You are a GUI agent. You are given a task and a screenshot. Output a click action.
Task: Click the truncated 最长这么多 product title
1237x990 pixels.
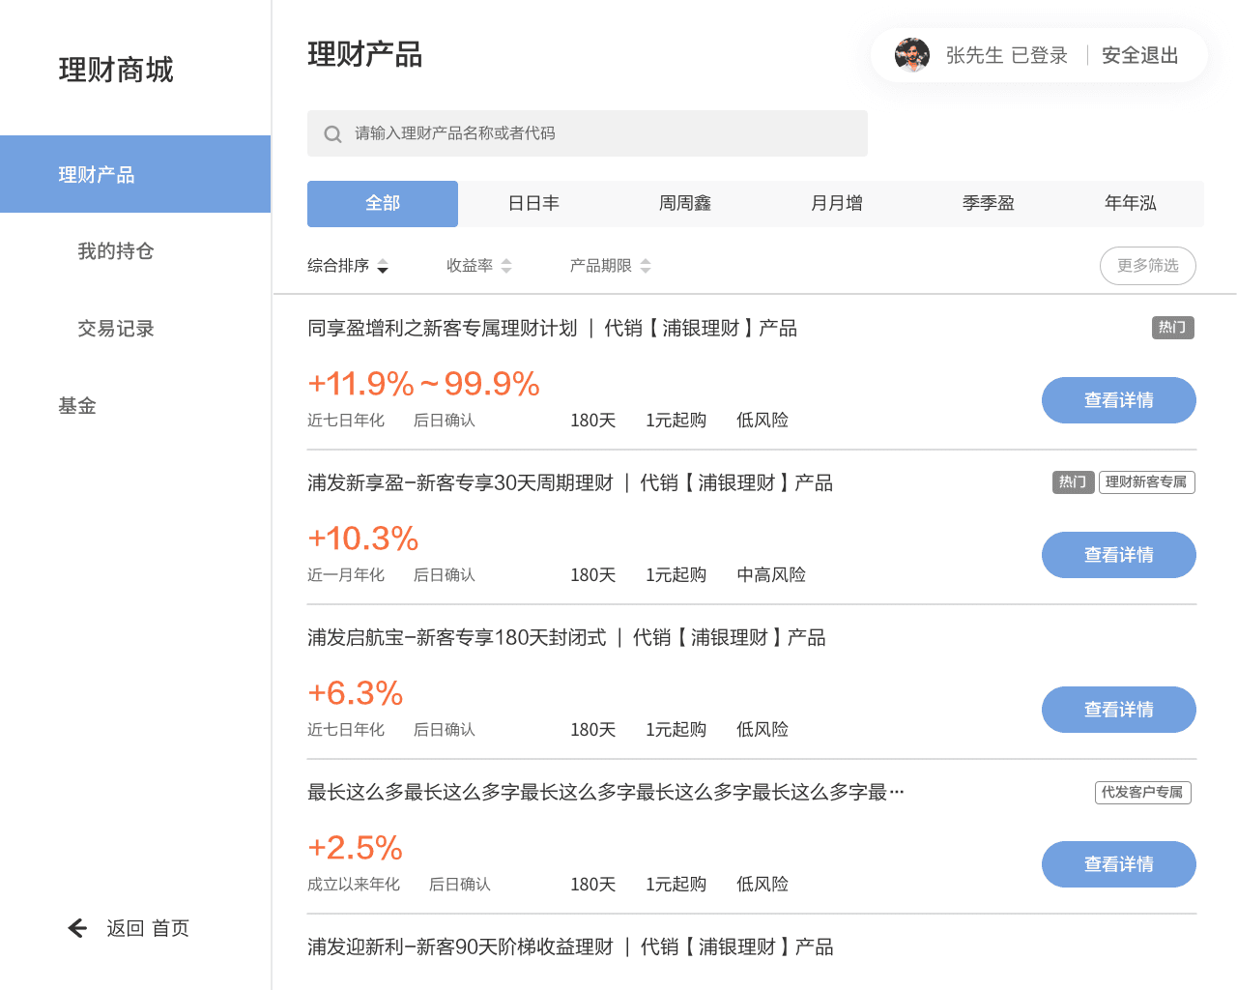[x=606, y=793]
